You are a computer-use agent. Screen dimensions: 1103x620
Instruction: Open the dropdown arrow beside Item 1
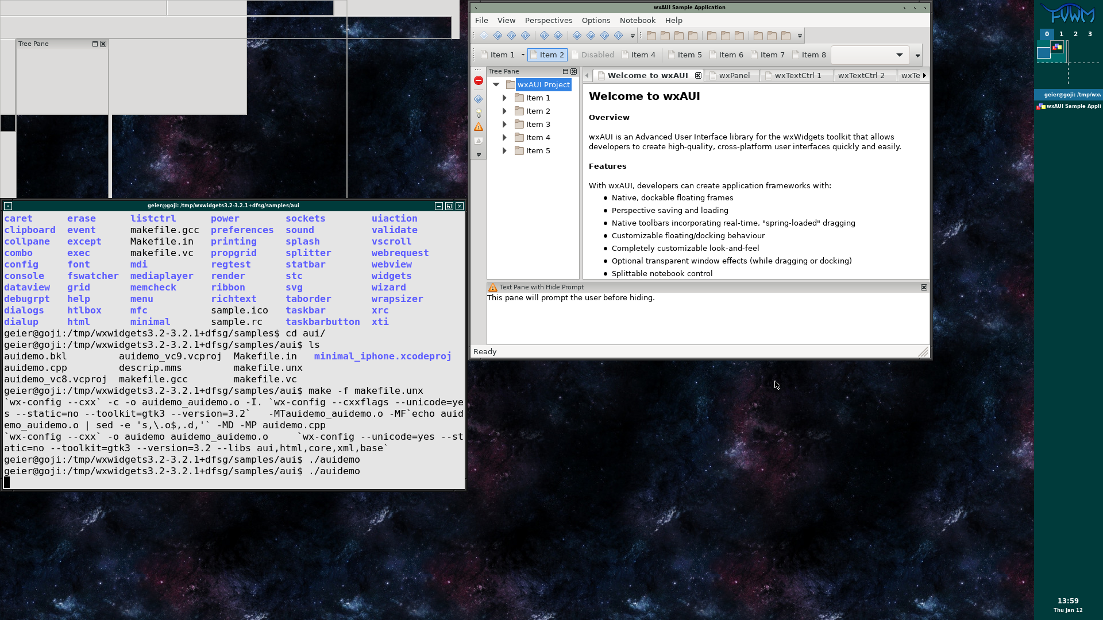tap(522, 55)
